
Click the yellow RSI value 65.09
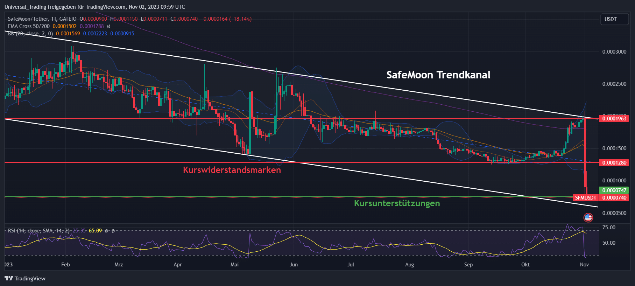coord(95,231)
